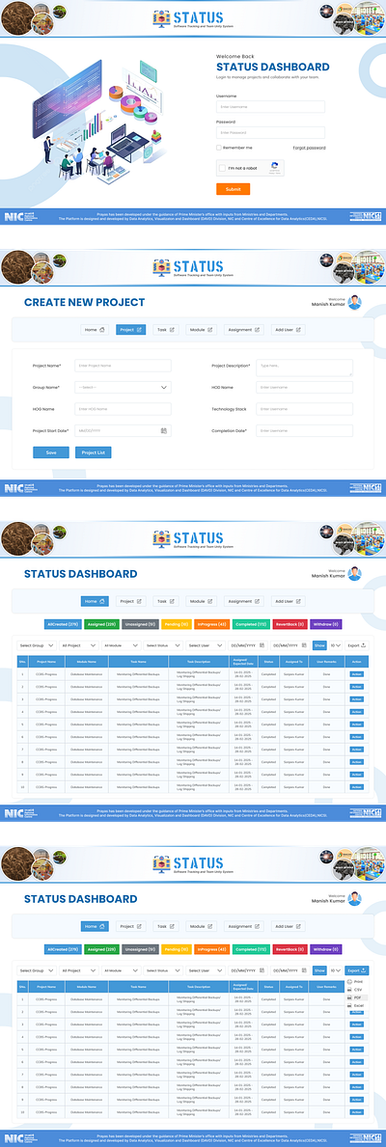Open the Forgot password link
Image resolution: width=386 pixels, height=1147 pixels.
(x=309, y=148)
